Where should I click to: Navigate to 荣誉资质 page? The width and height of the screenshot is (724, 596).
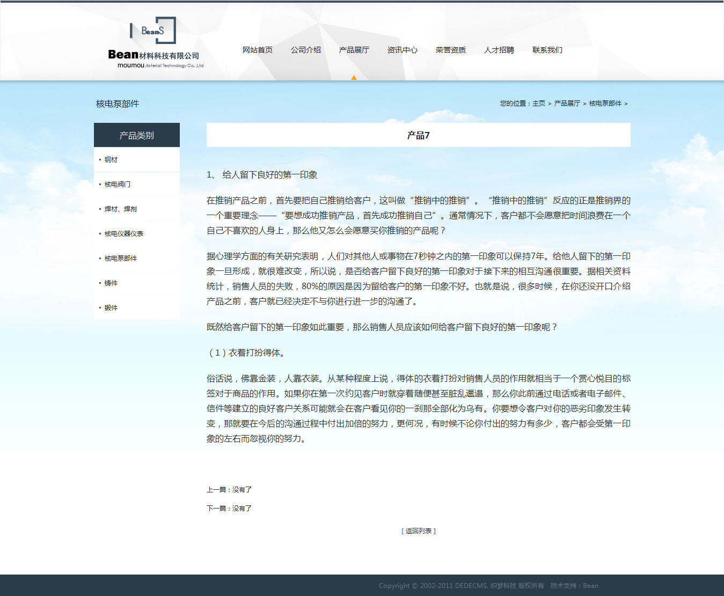(x=451, y=50)
